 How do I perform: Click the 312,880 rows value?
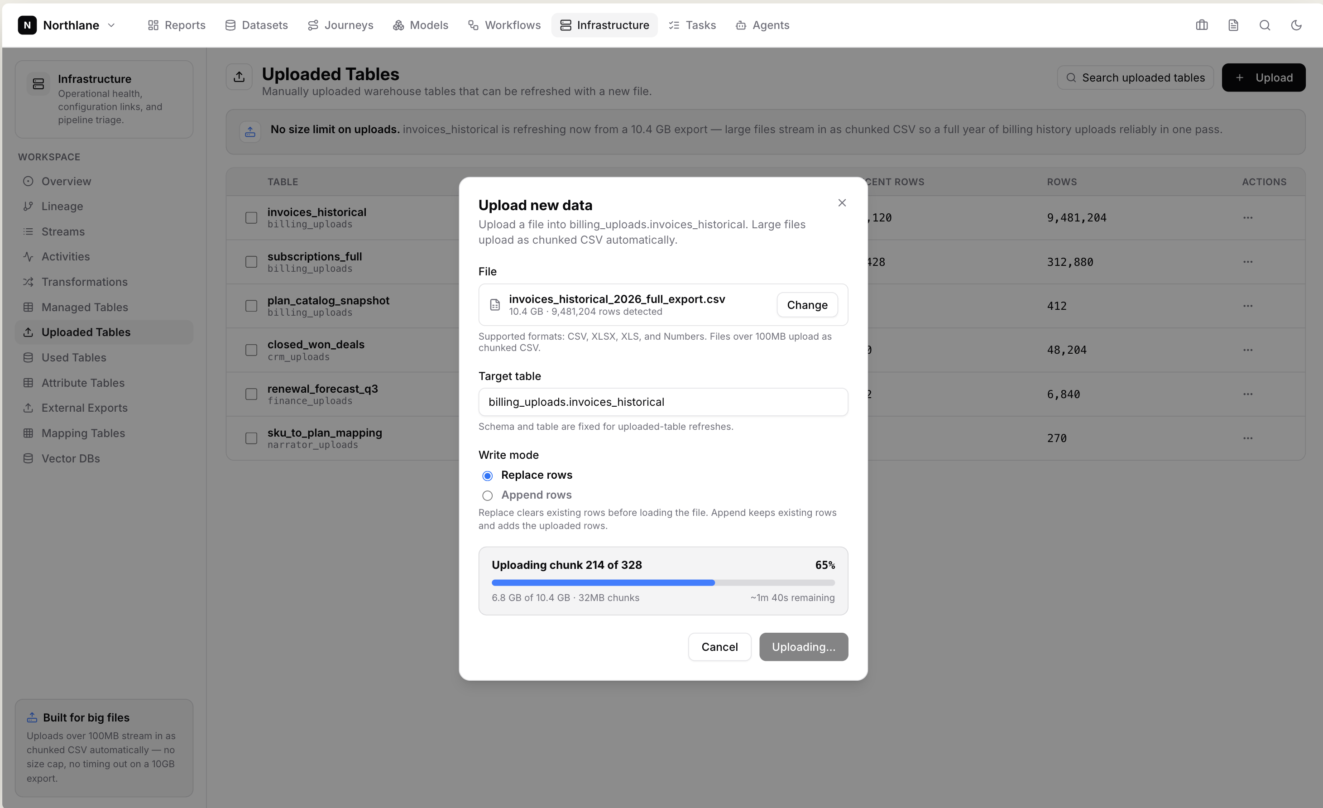pyautogui.click(x=1070, y=262)
